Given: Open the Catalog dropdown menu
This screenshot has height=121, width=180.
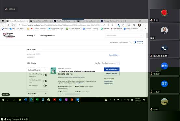Looking at the screenshot, I should (31, 36).
